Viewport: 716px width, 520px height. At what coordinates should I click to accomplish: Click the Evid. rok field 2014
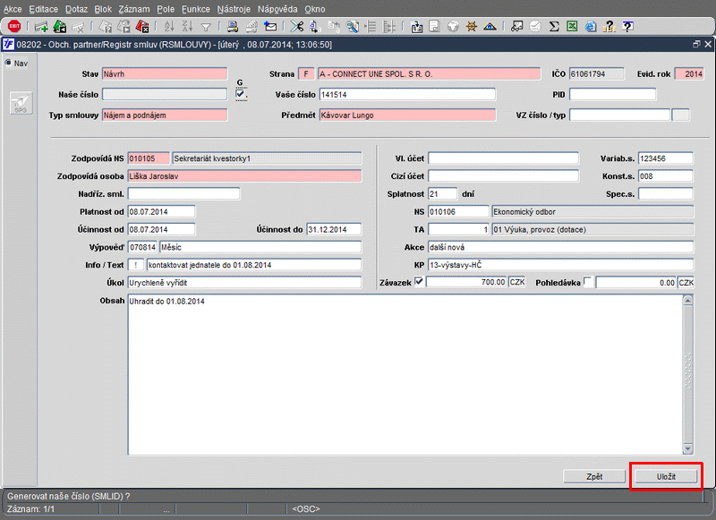689,74
